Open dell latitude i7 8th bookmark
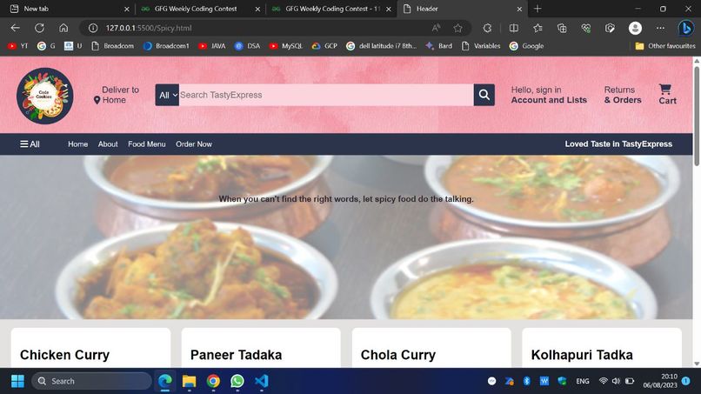The height and width of the screenshot is (394, 701). pyautogui.click(x=381, y=45)
